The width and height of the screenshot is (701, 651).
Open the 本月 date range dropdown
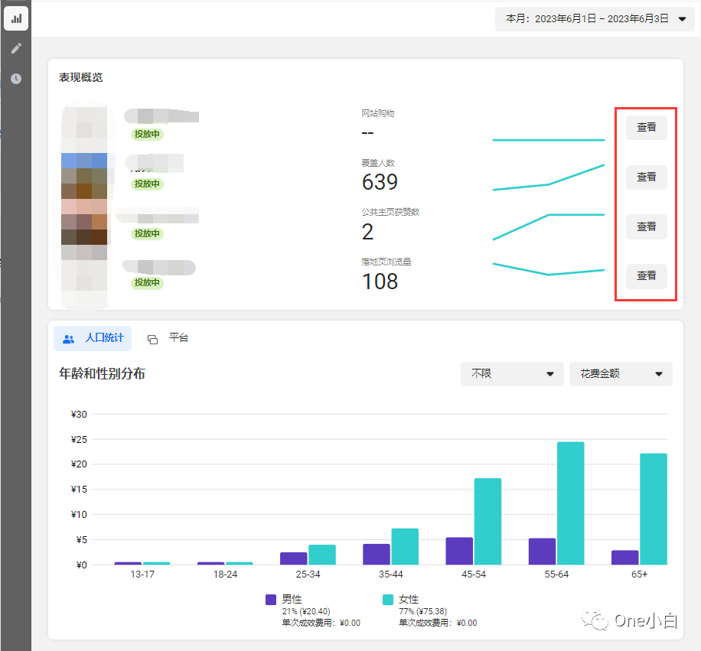594,18
